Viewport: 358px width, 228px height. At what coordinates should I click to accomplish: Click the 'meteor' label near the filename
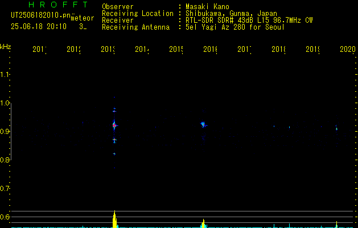point(83,18)
